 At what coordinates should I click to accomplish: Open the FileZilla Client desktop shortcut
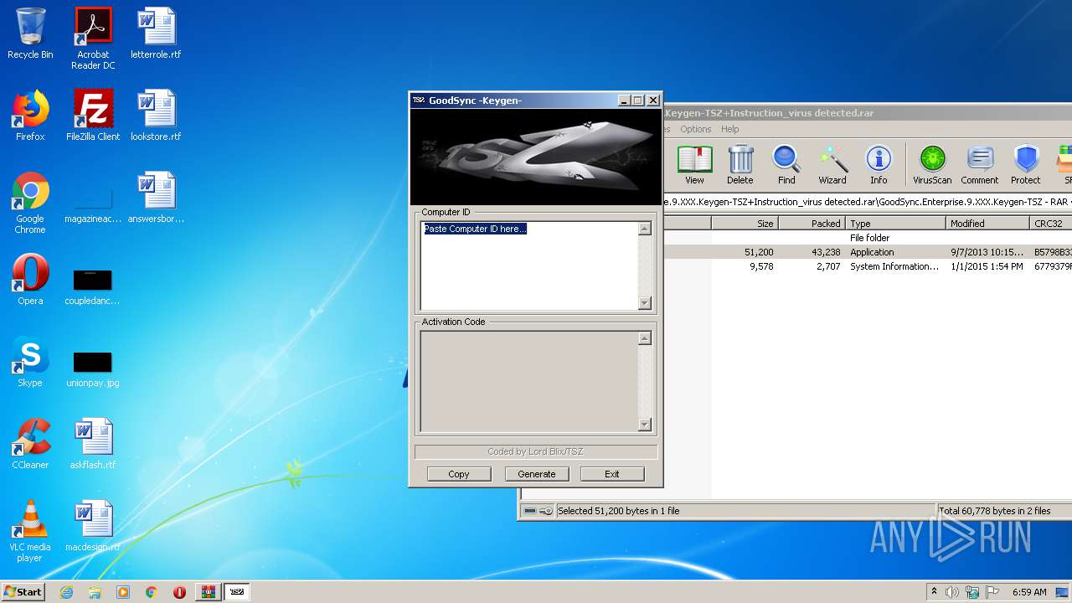pyautogui.click(x=93, y=116)
